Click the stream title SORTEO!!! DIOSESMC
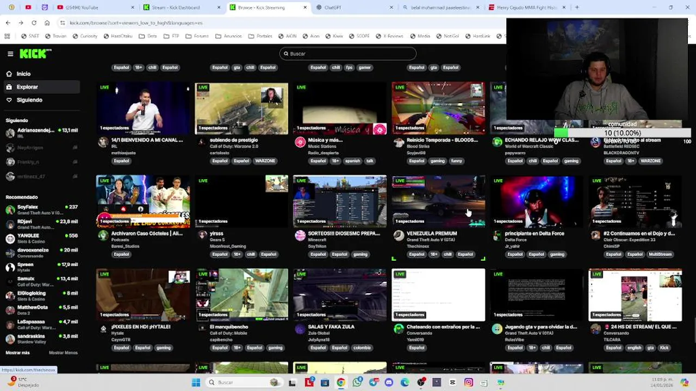Viewport: 696px width, 391px height. pos(344,234)
